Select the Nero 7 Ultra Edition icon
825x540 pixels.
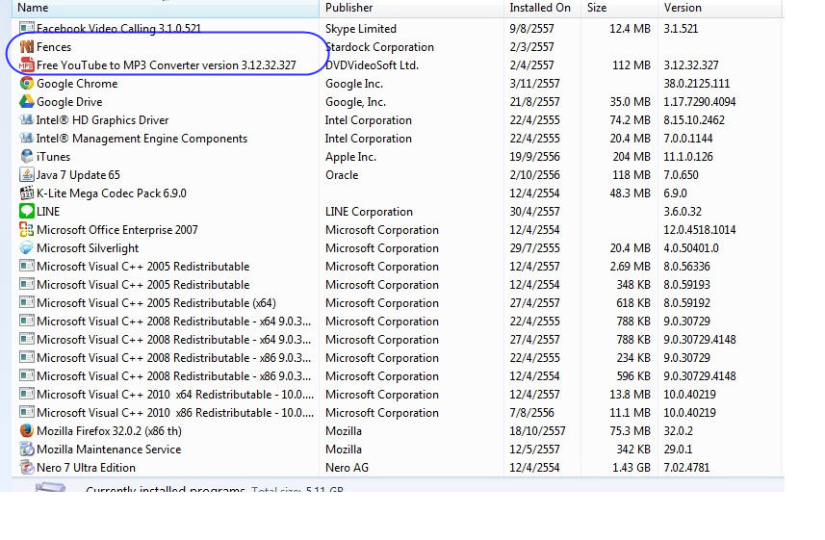point(27,468)
